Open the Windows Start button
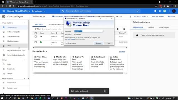The height and width of the screenshot is (100, 178). coord(2,98)
